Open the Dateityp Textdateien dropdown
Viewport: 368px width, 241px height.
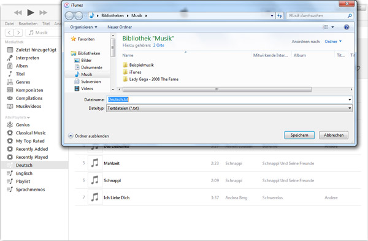(x=229, y=108)
